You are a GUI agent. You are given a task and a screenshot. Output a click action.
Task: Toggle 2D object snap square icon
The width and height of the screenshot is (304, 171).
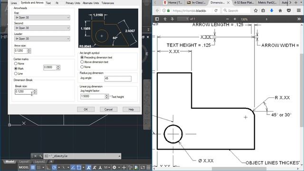pyautogui.click(x=79, y=167)
